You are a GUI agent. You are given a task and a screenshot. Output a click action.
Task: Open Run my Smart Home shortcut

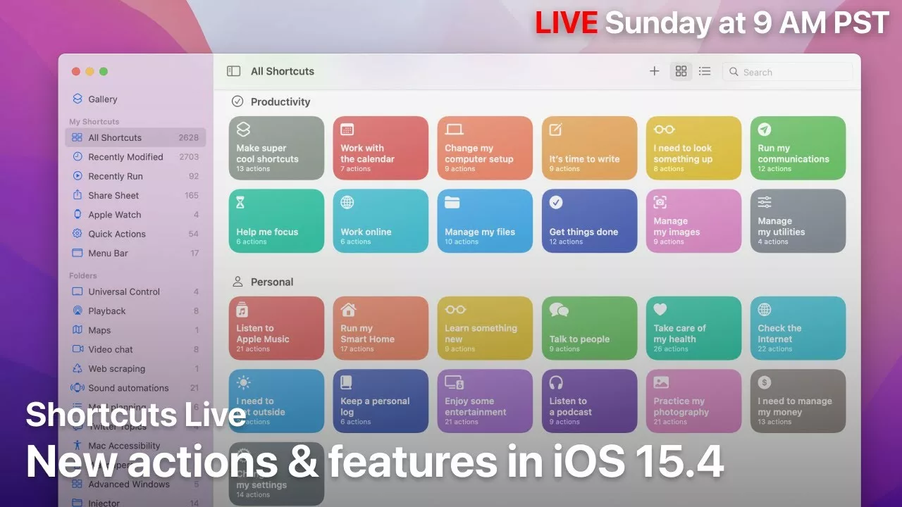tap(381, 328)
